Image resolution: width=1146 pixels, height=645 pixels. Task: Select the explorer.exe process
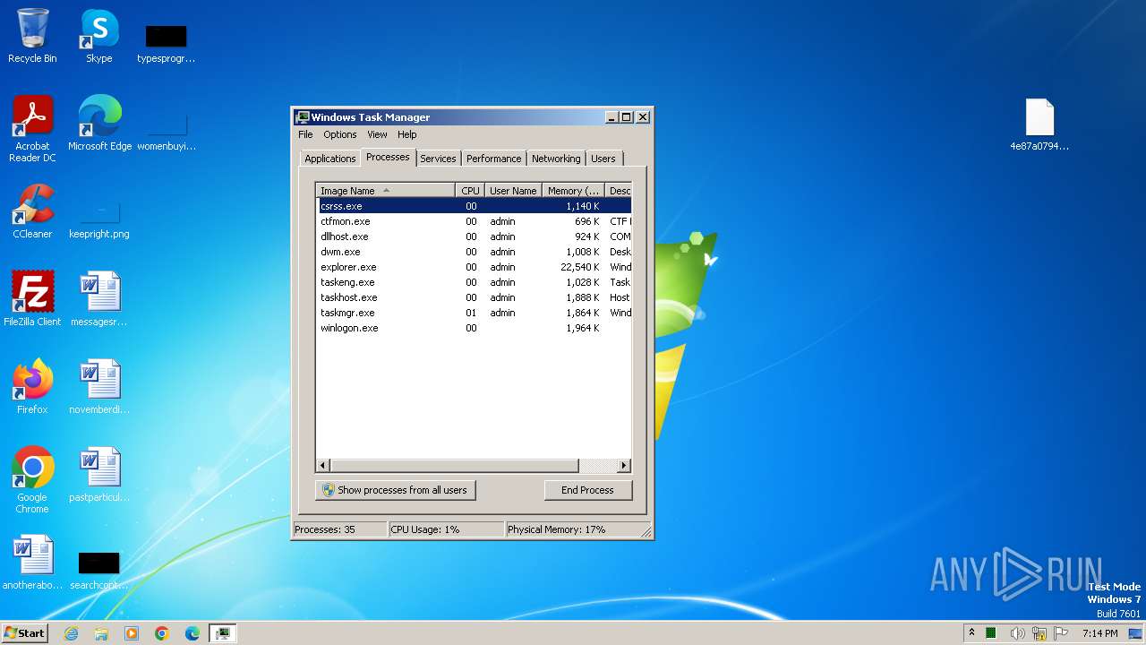tap(474, 267)
